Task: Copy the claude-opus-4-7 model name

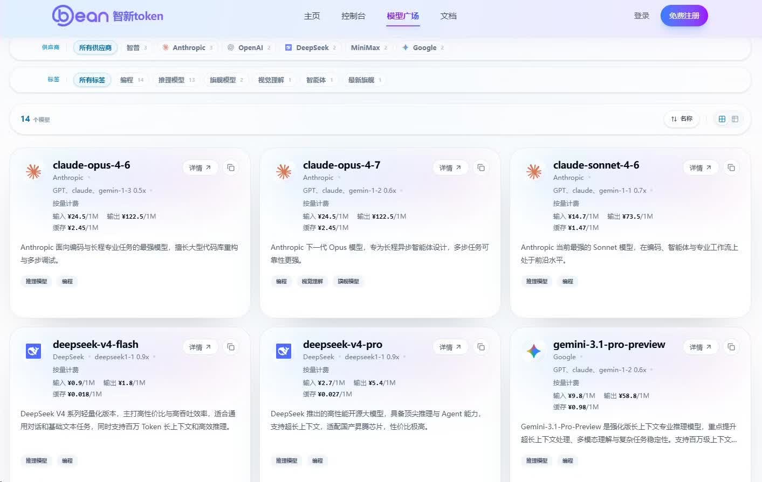Action: [481, 167]
